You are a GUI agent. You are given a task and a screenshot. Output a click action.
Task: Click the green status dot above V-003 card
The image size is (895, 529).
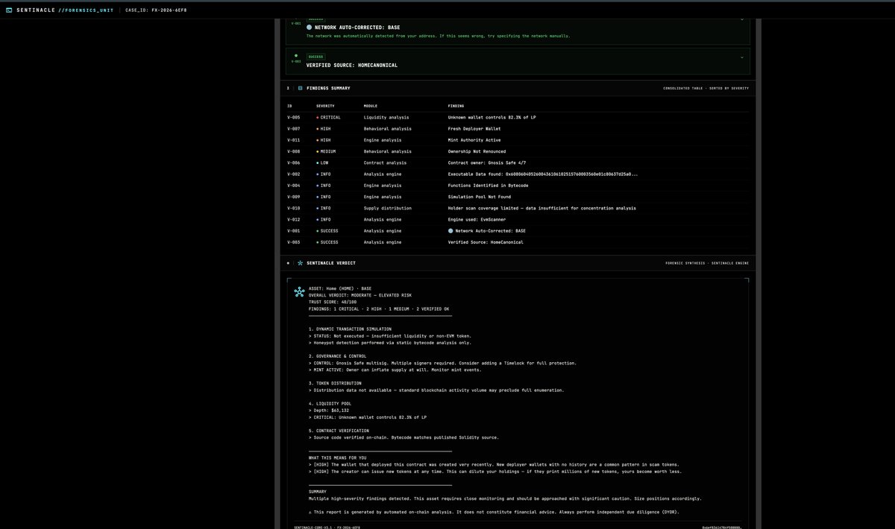pyautogui.click(x=296, y=55)
